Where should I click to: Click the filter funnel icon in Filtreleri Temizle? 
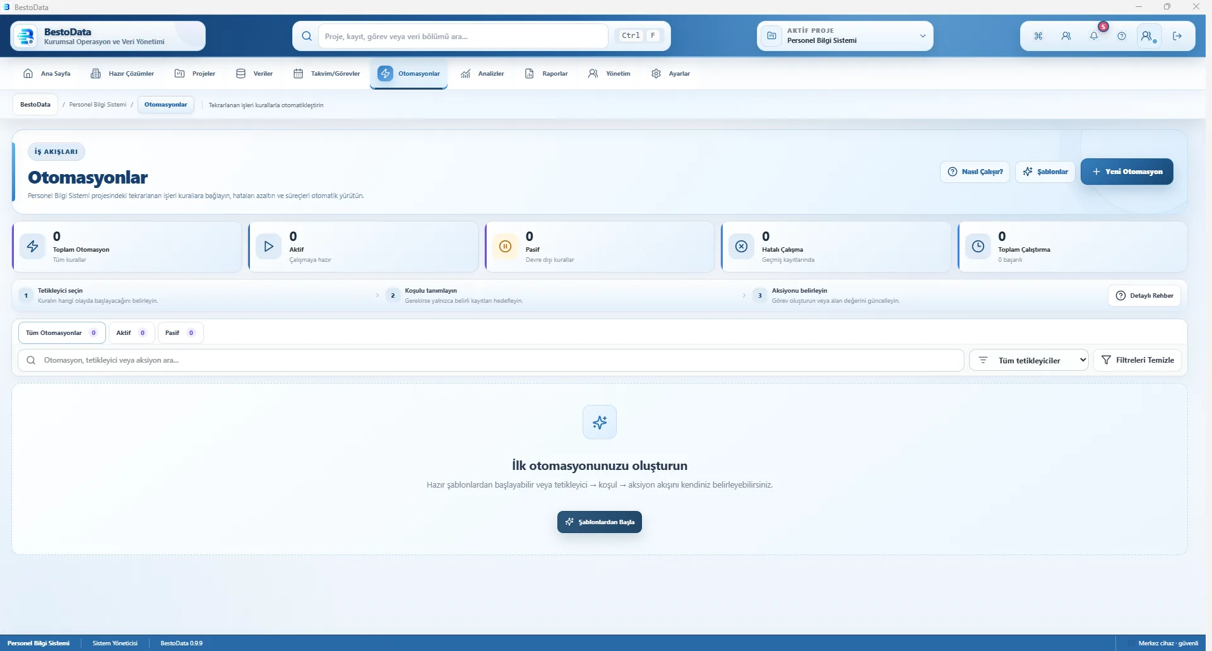(x=1106, y=360)
